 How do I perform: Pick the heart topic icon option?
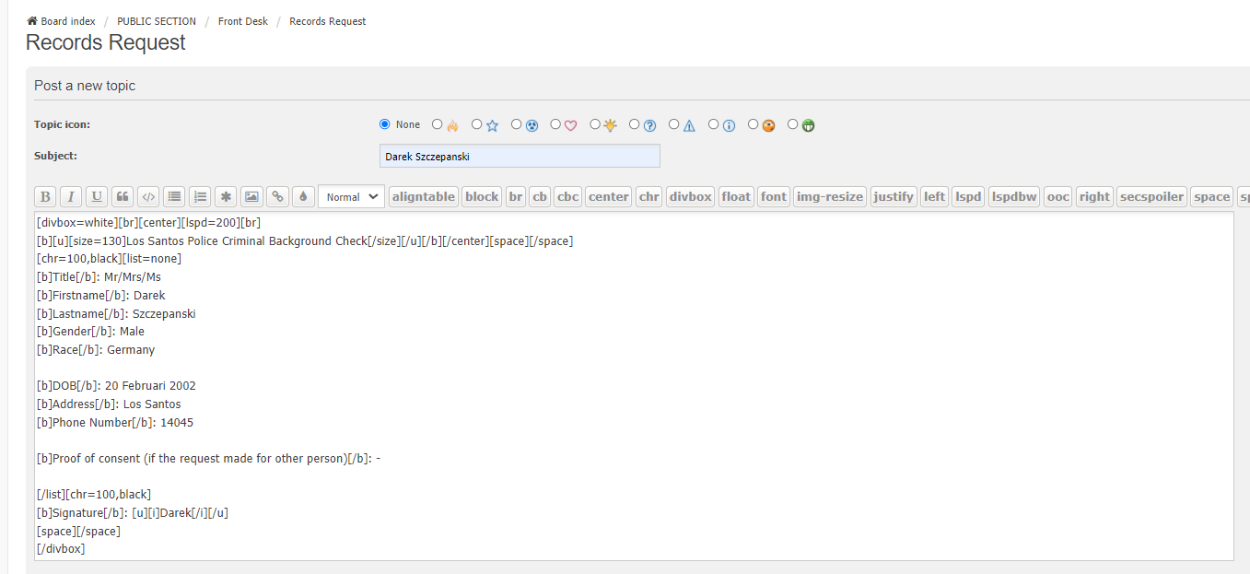[x=556, y=124]
